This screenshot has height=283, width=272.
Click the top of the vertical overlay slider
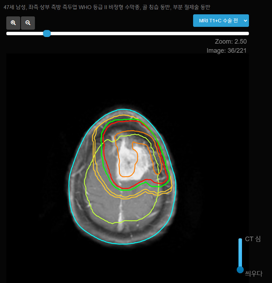pyautogui.click(x=240, y=240)
